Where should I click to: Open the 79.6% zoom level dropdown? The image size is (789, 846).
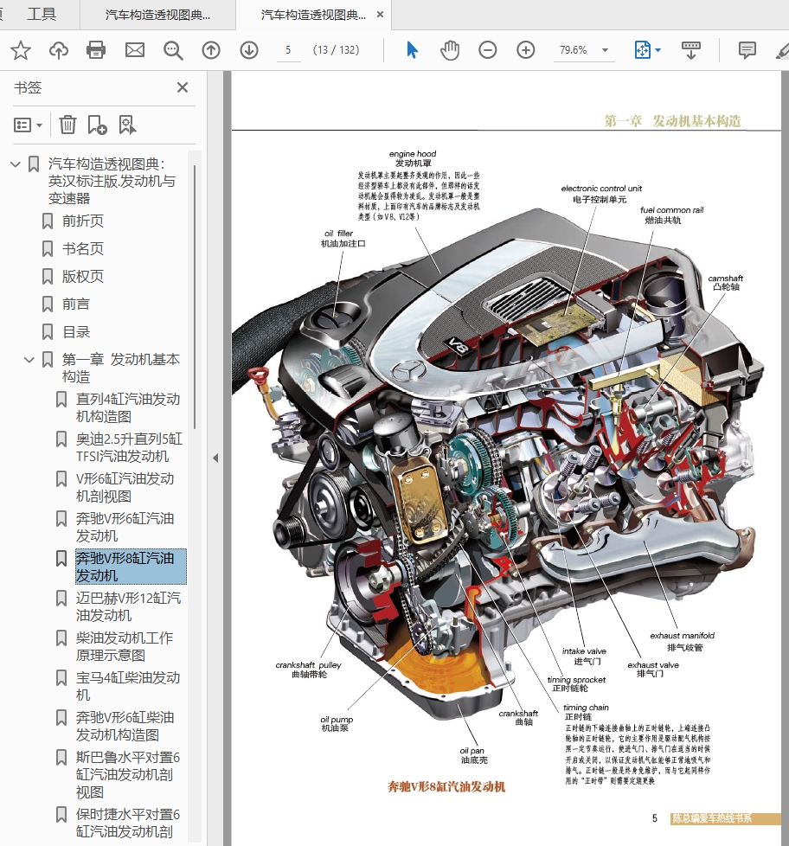[605, 50]
